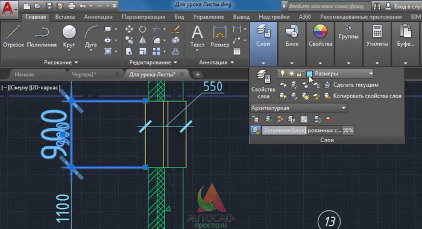Click the Unlock layer icon in second row
The image size is (422, 229).
pyautogui.click(x=316, y=96)
